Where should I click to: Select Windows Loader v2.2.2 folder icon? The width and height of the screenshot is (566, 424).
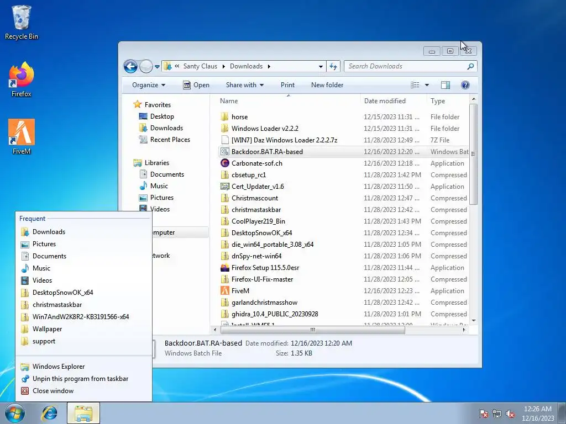[224, 128]
